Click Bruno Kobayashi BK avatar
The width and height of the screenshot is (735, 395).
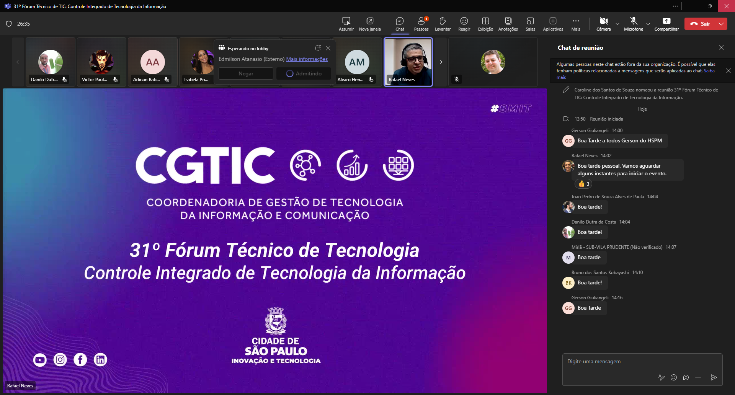568,283
